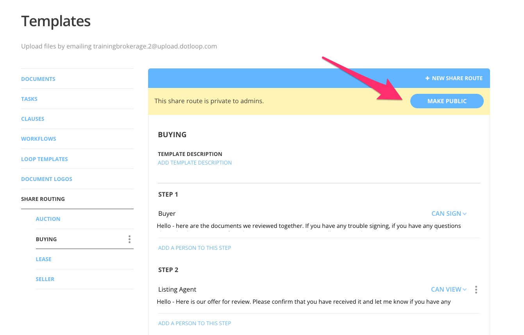This screenshot has width=524, height=335.
Task: Switch to the DOCUMENTS section
Action: 38,79
